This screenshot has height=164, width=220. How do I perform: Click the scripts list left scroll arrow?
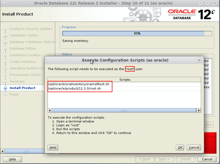50,110
